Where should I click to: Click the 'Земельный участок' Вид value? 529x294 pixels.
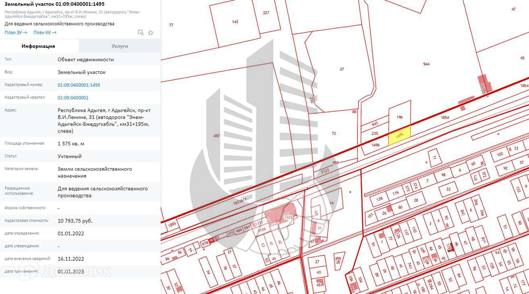coord(82,72)
